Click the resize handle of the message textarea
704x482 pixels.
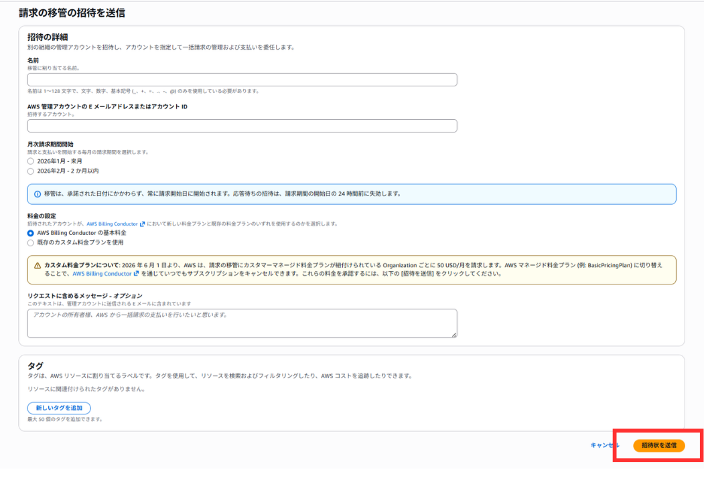point(453,334)
